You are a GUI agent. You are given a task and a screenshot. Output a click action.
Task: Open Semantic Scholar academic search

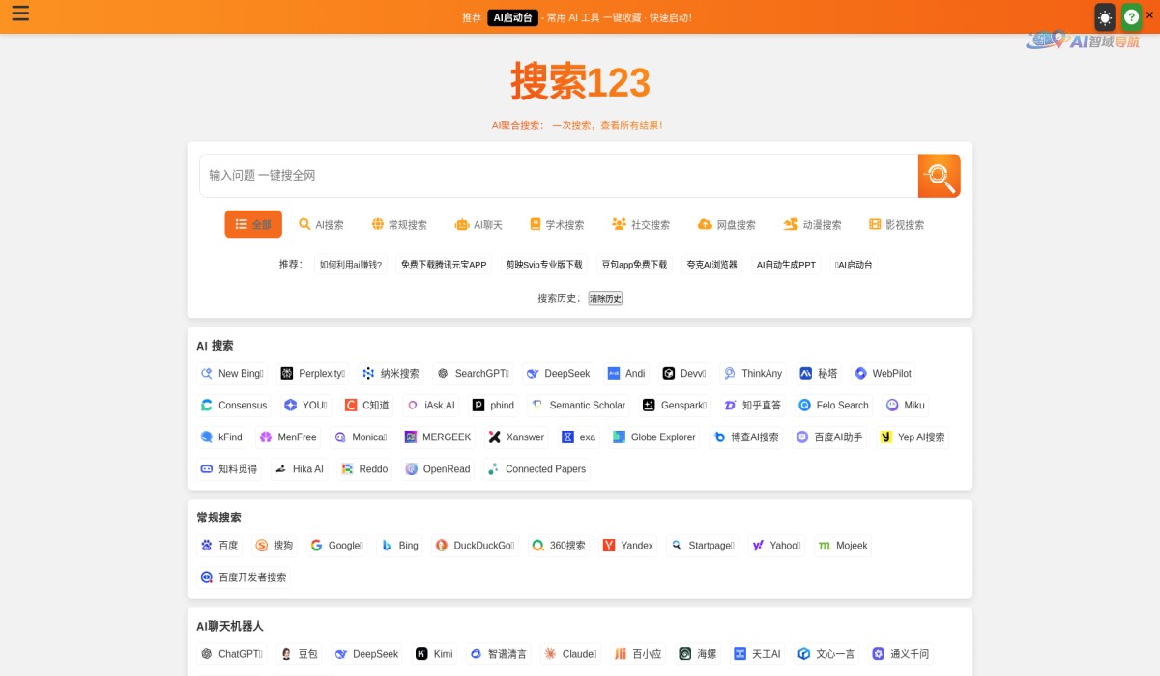point(578,405)
